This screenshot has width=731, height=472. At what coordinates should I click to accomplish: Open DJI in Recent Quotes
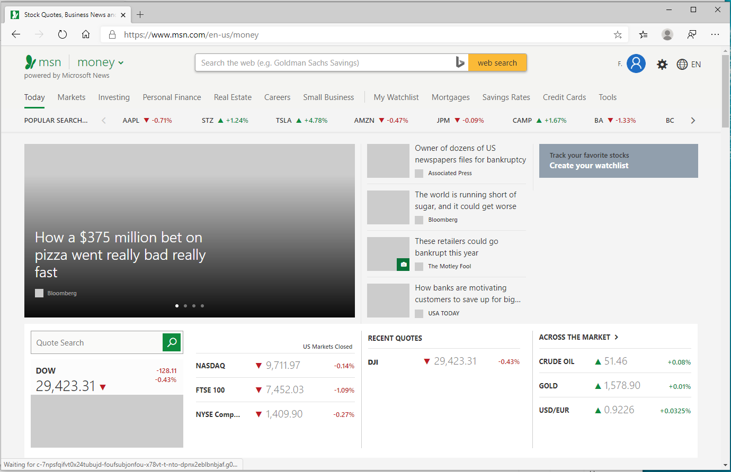444,361
